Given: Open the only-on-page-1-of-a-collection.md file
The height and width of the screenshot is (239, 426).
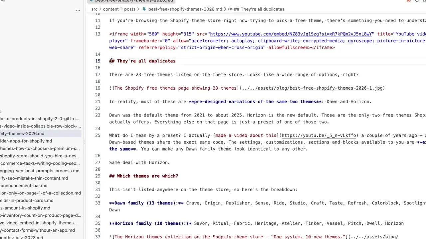Looking at the screenshot, I should [x=40, y=193].
